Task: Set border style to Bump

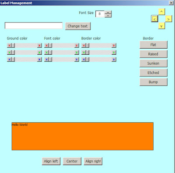Action: tap(154, 82)
